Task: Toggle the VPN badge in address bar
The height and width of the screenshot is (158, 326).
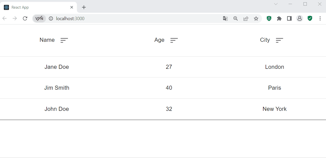Action: 39,19
